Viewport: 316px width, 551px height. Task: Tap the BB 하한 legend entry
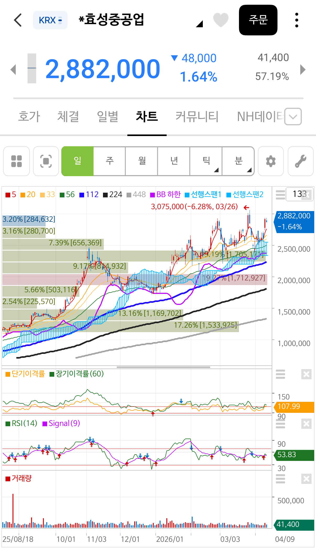165,195
